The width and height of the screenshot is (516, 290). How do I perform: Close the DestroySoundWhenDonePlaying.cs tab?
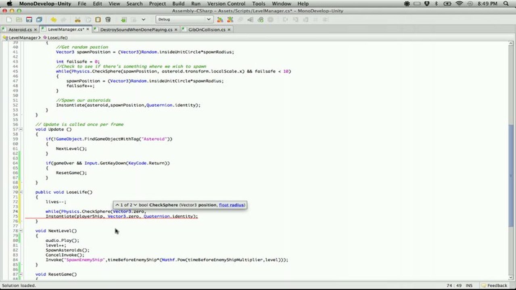pos(176,30)
